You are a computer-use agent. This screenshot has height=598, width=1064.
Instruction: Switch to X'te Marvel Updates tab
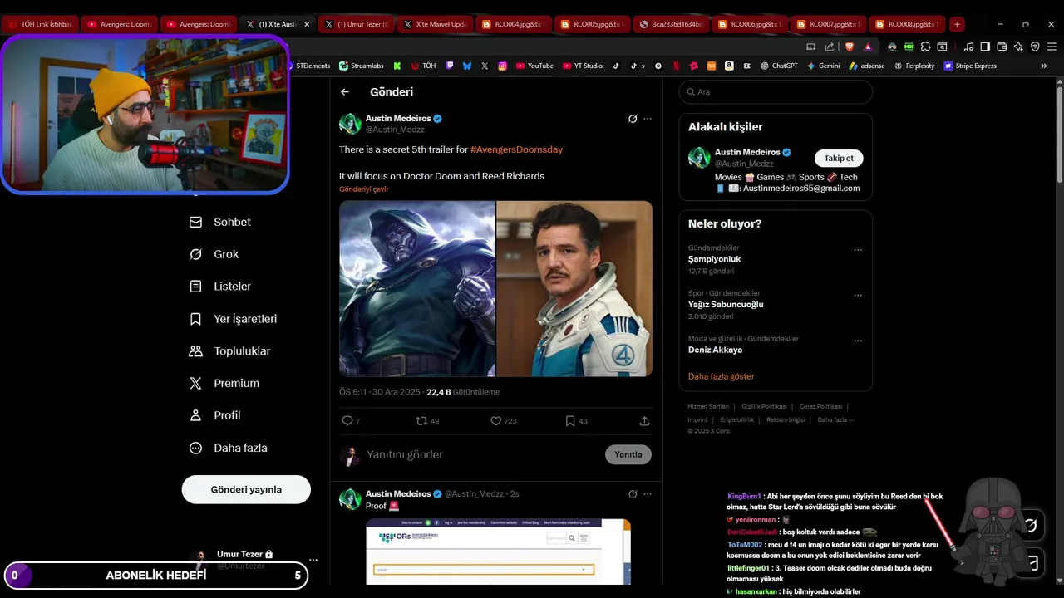coord(435,24)
